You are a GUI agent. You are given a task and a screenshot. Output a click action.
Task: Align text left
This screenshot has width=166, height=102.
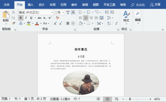tap(80, 18)
